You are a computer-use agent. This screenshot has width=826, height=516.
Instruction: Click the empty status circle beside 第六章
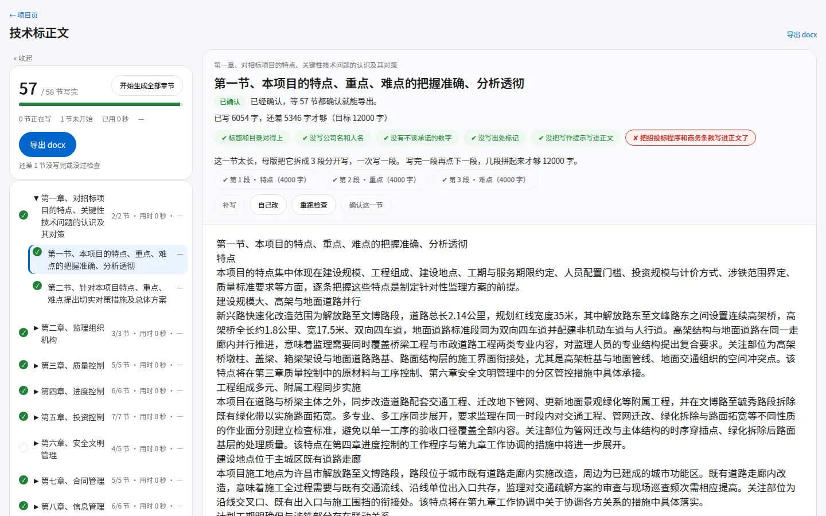(24, 448)
